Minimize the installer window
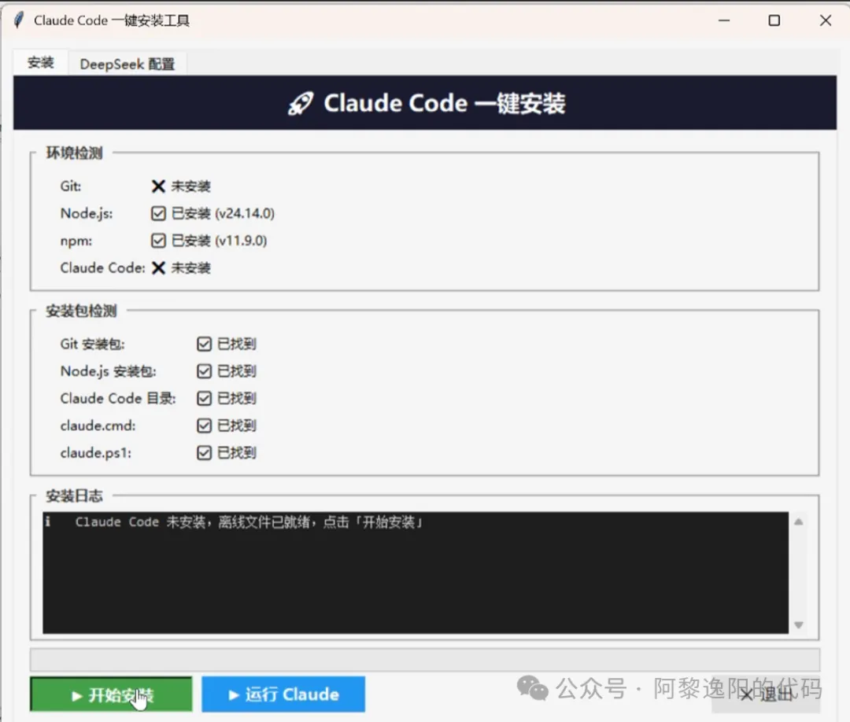Screen dimensions: 850x722 pos(724,20)
